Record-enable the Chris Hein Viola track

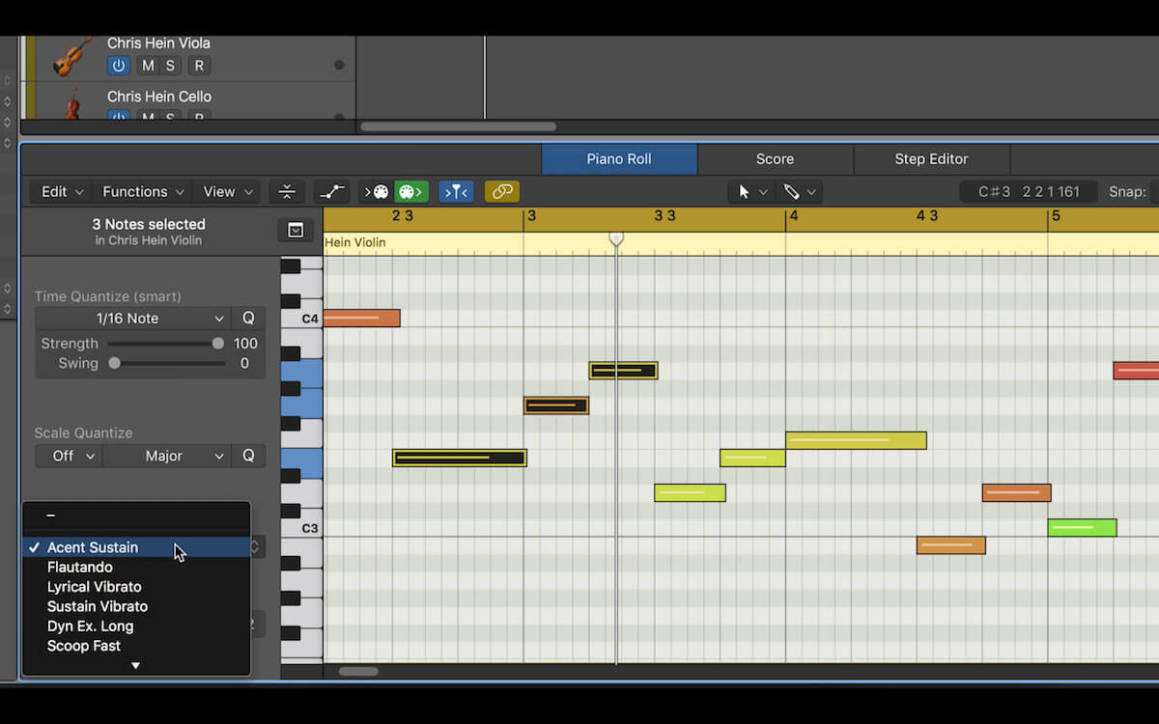199,66
